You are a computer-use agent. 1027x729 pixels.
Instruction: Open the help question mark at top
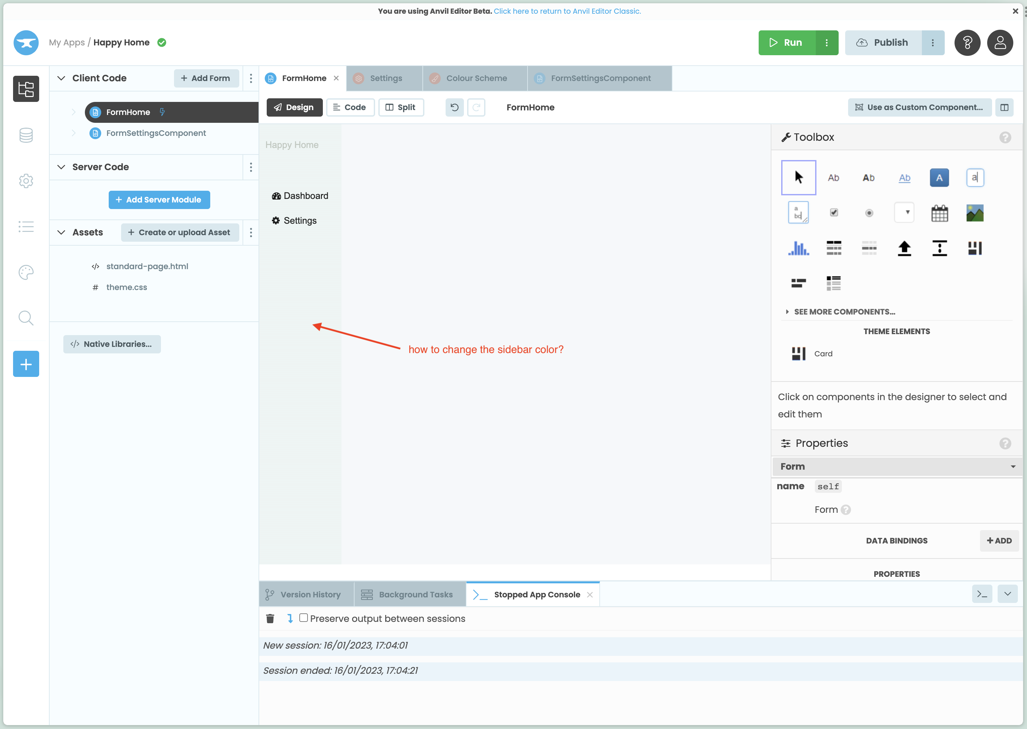coord(967,43)
